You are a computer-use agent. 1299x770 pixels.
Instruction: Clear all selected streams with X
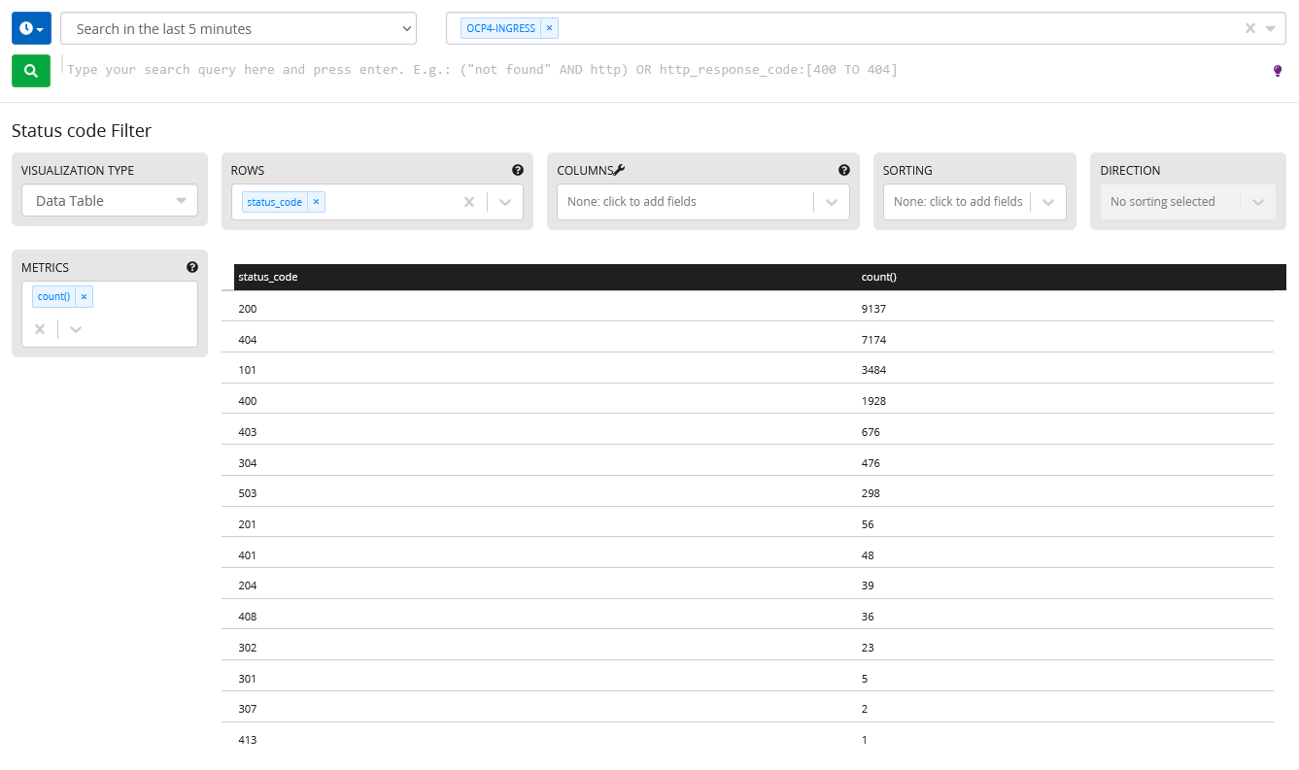click(1250, 28)
